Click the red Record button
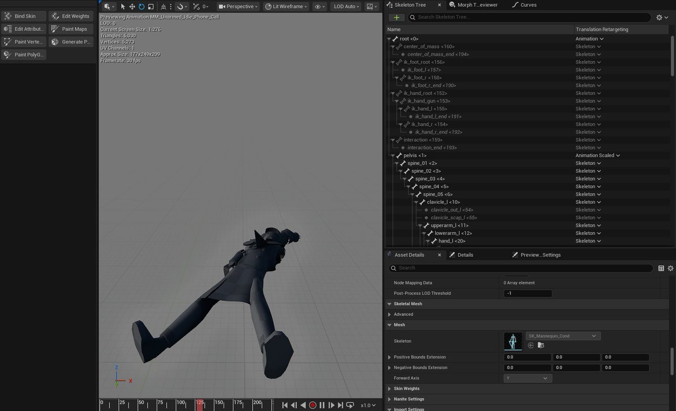Screen dimensions: 676x411 point(313,405)
